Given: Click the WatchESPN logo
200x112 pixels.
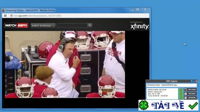Looking at the screenshot, I should (x=16, y=25).
